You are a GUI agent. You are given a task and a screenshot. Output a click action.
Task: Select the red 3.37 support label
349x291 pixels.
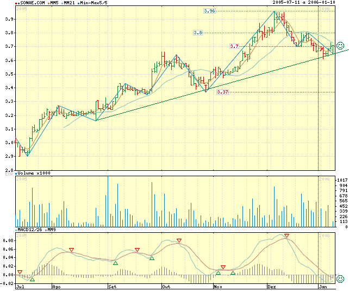222,92
